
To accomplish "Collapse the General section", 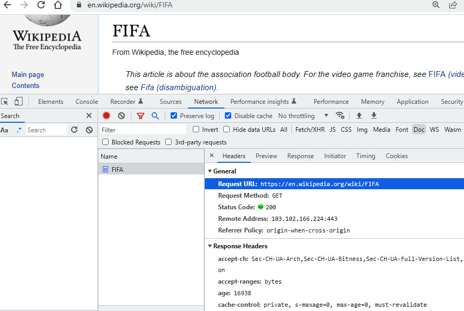I will pos(210,171).
